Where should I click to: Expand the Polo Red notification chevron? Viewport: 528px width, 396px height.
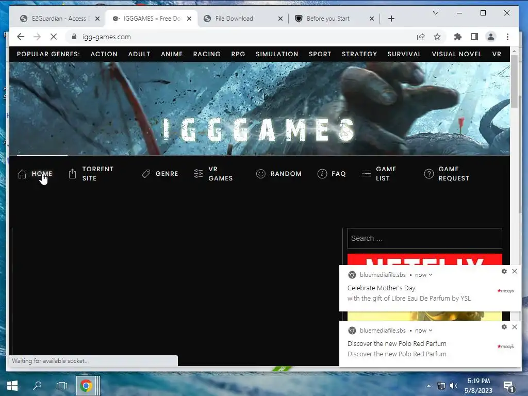[431, 331]
